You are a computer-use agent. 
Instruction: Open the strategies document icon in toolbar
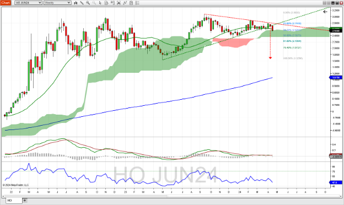[x=131, y=3]
